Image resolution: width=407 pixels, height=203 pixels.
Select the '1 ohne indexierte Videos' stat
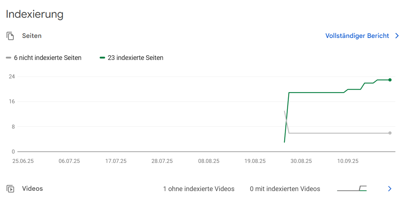(x=199, y=189)
